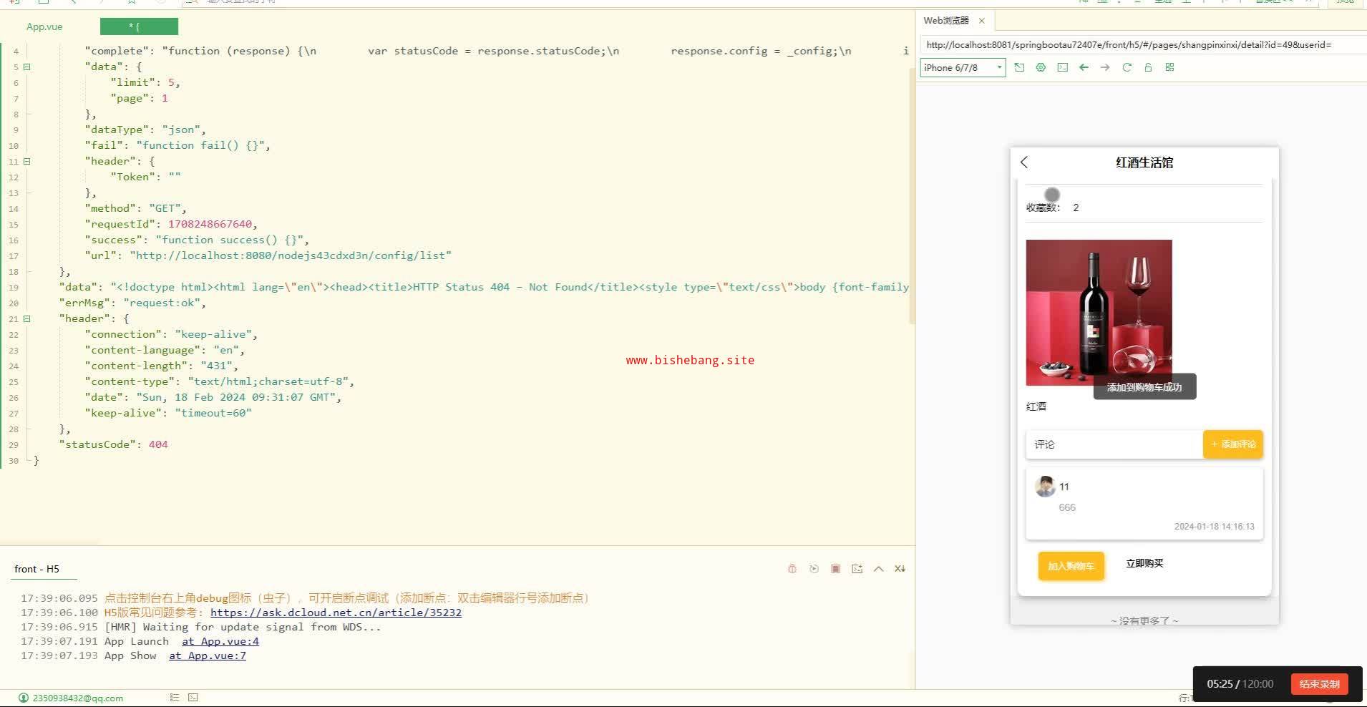Stop the running front - H5 process
The width and height of the screenshot is (1367, 707).
pos(835,569)
